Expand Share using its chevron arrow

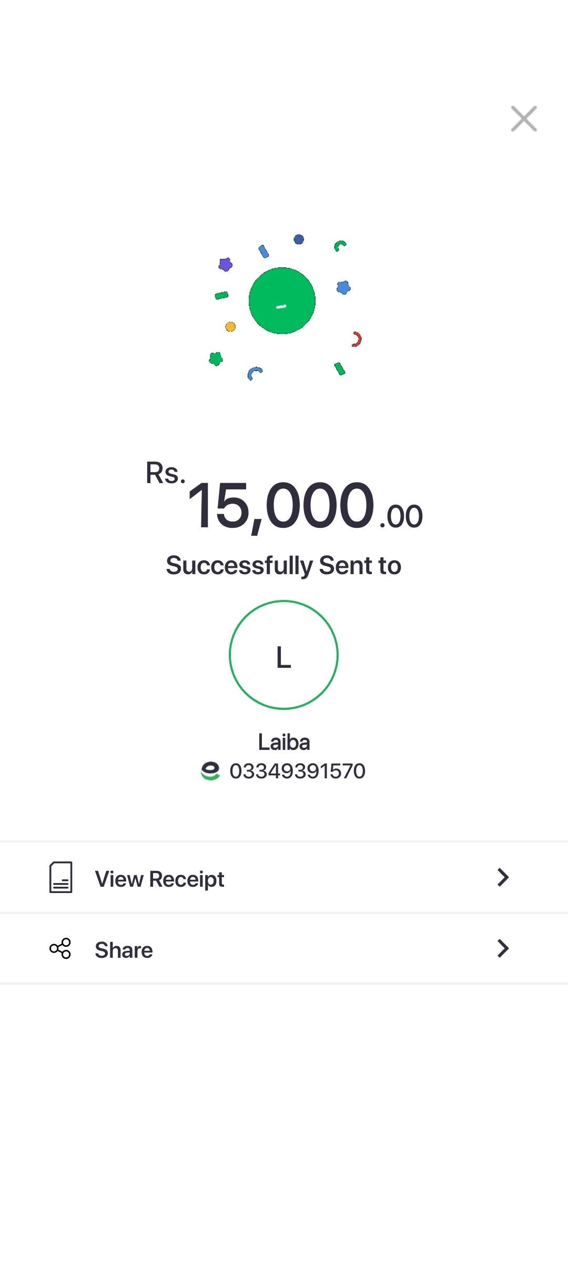point(503,948)
